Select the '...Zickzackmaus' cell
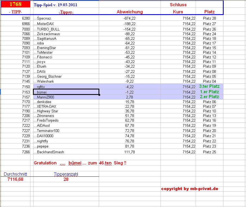 pyautogui.click(x=66, y=34)
